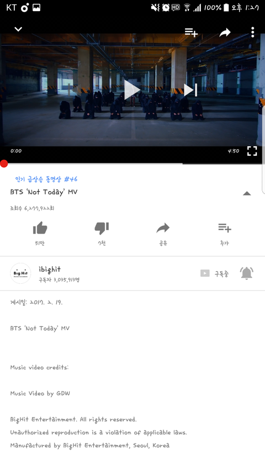
Task: Enter fullscreen mode on the video
Action: 252,151
